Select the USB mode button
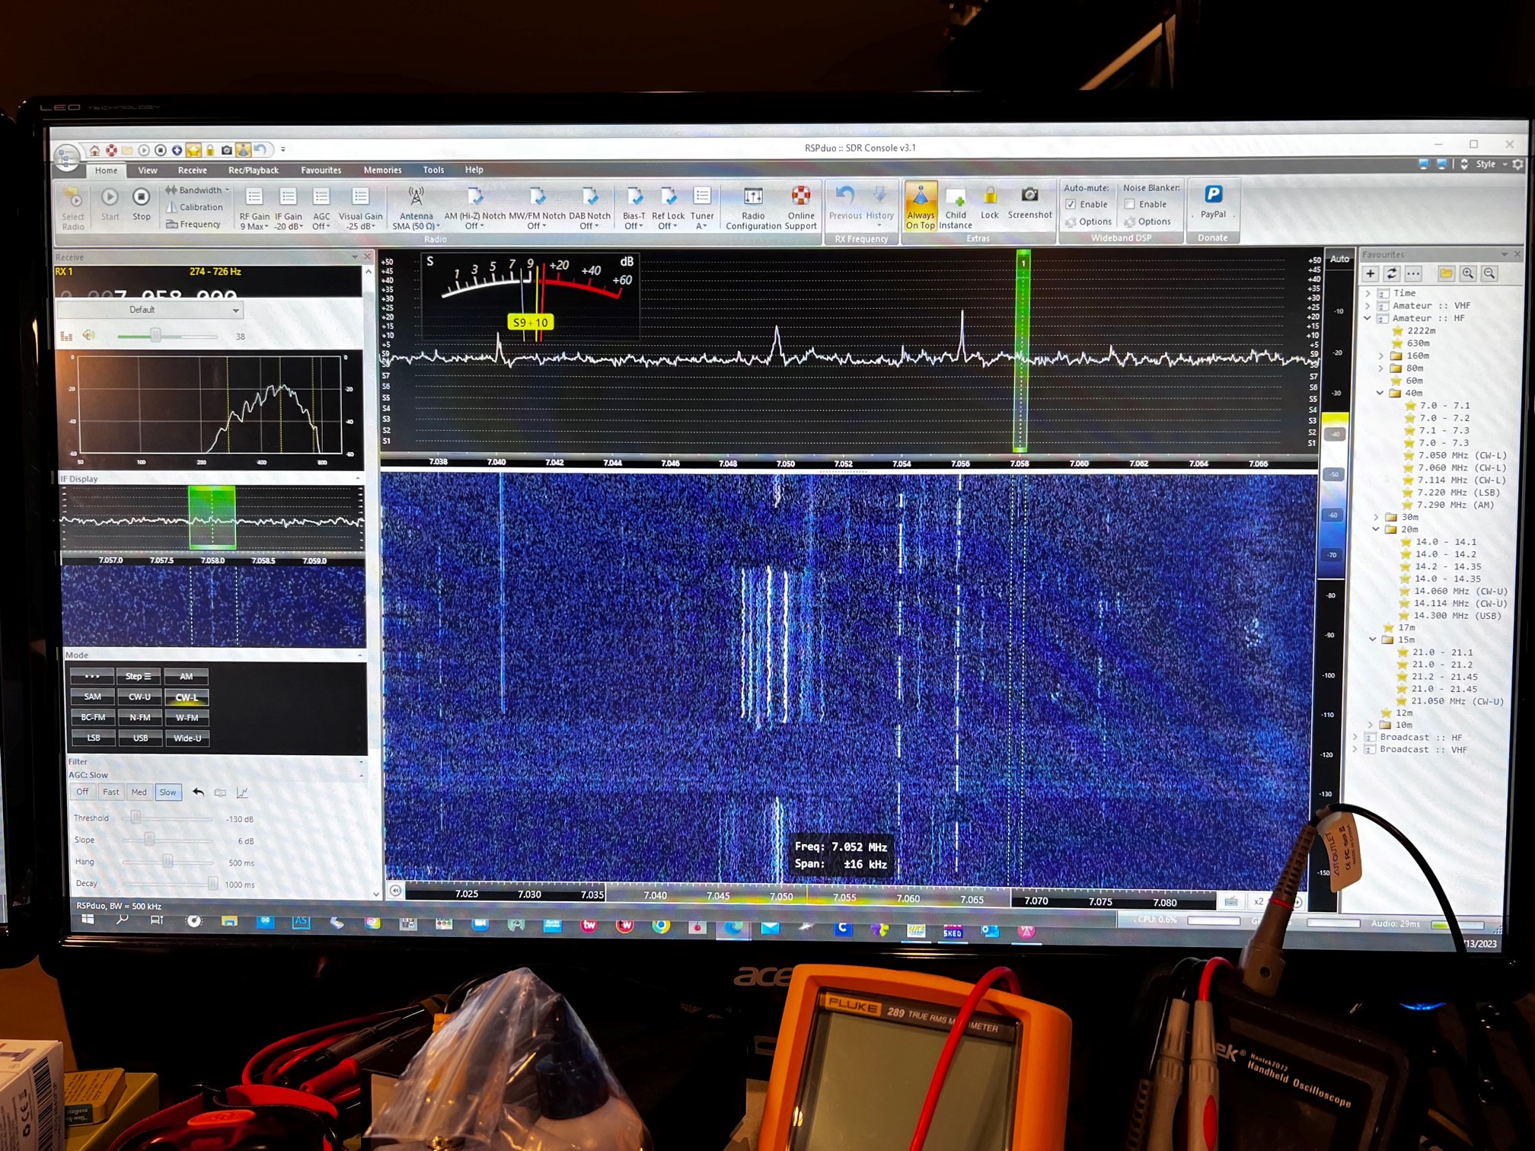Image resolution: width=1535 pixels, height=1151 pixels. 140,738
